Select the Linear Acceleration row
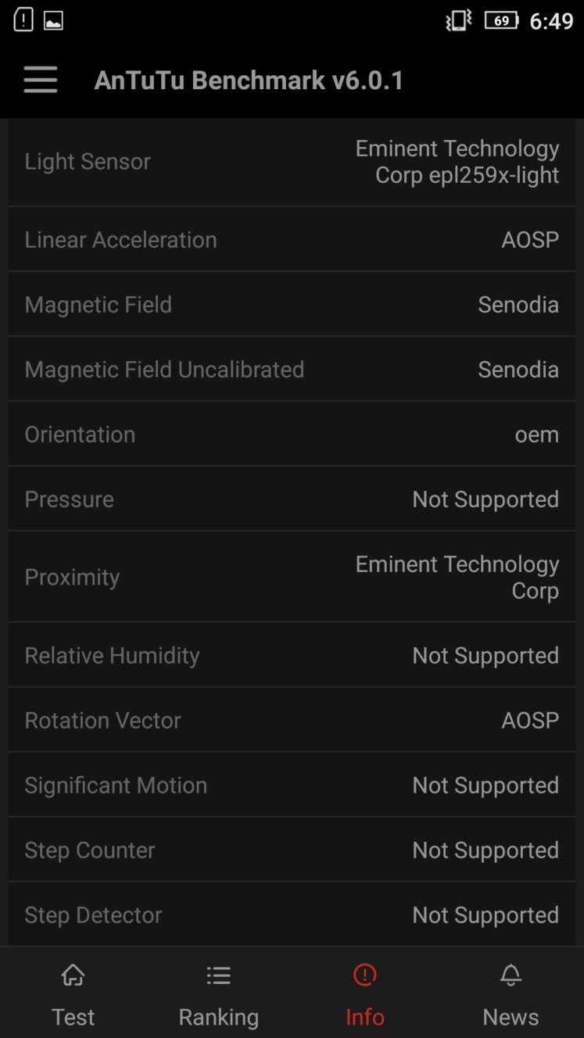This screenshot has width=584, height=1038. [x=292, y=239]
